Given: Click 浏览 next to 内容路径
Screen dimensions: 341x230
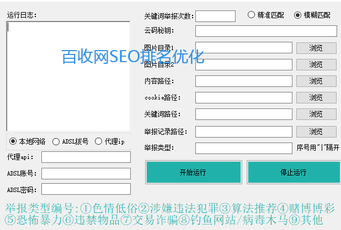Looking at the screenshot, I should [316, 81].
